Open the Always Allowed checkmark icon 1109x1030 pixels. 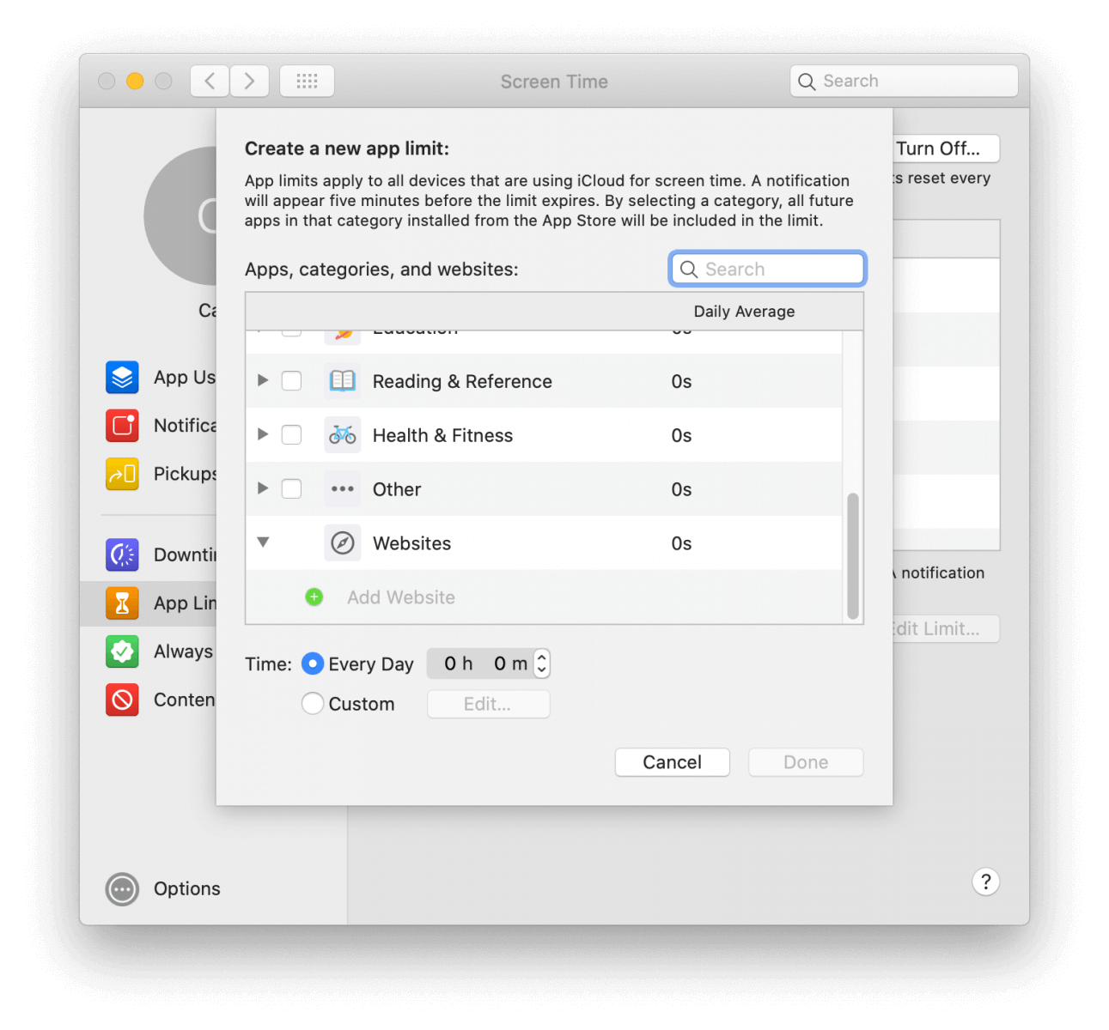[x=122, y=651]
